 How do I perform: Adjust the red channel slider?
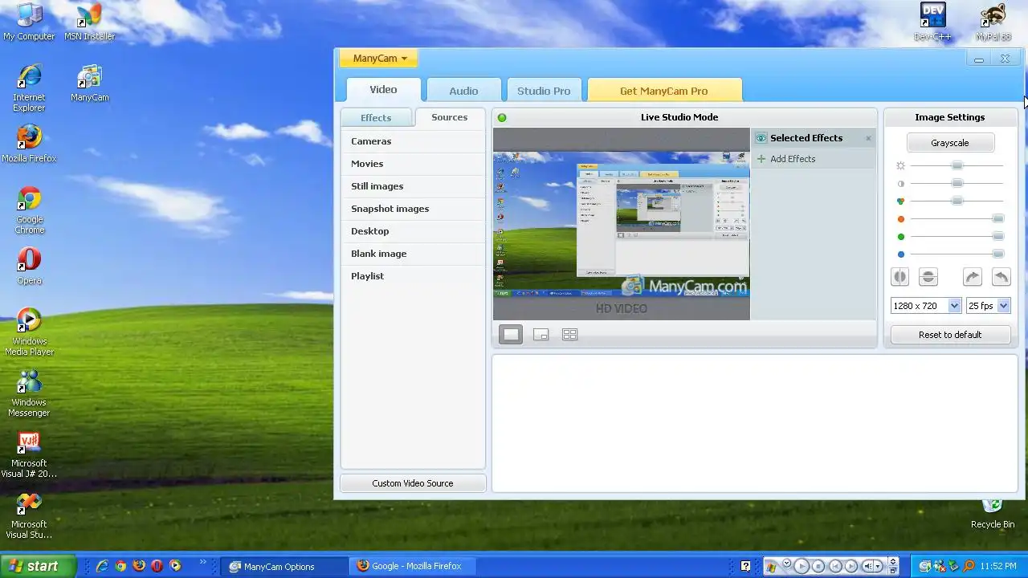[998, 218]
